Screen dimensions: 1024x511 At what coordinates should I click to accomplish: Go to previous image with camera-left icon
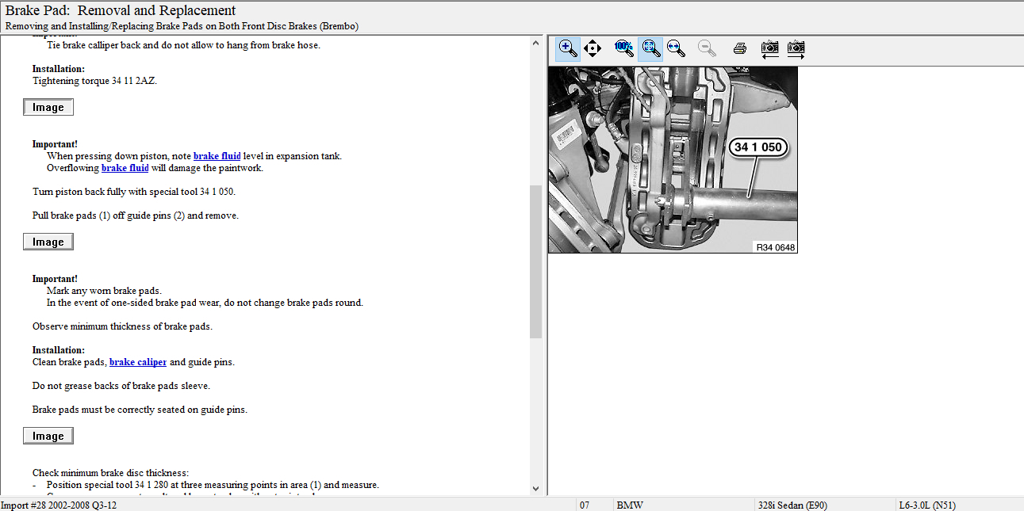tap(769, 48)
